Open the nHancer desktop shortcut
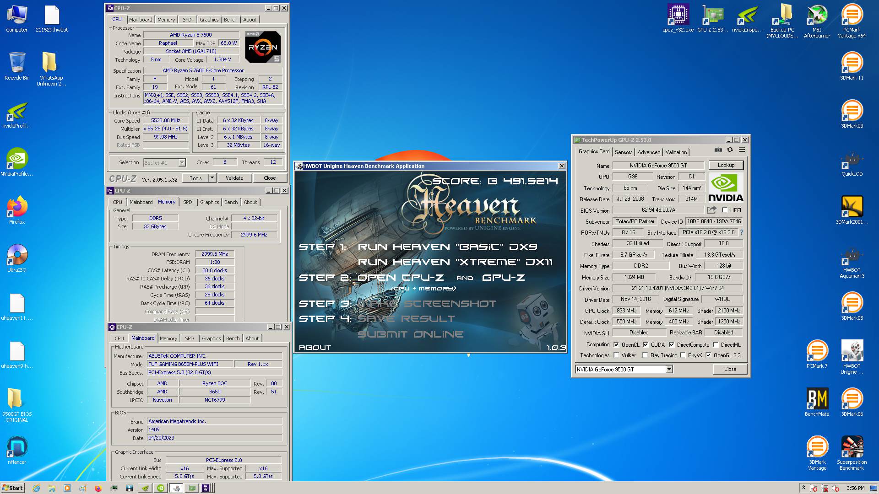Image resolution: width=879 pixels, height=494 pixels. (x=17, y=451)
